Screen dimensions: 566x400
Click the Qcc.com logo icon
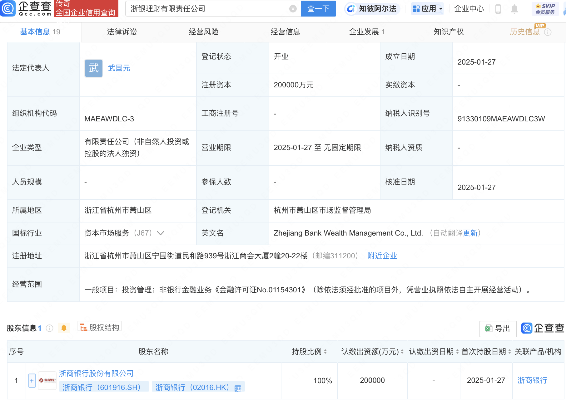(x=8, y=8)
